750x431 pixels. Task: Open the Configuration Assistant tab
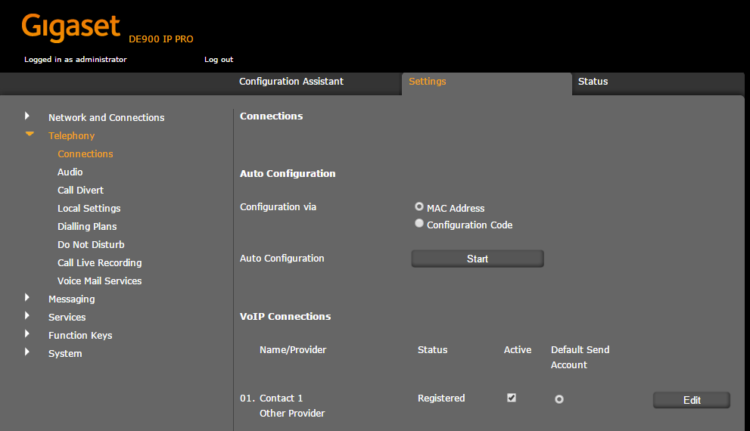[x=291, y=82]
